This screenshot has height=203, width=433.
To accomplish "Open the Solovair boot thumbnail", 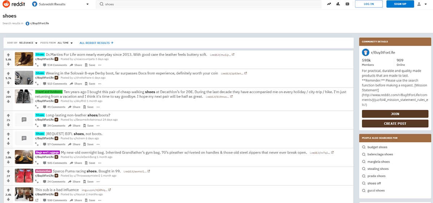I will (x=24, y=78).
